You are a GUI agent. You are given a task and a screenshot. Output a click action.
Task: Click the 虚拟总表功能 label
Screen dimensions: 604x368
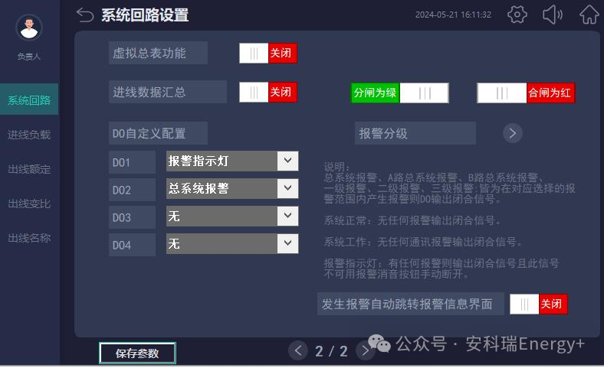click(x=159, y=53)
